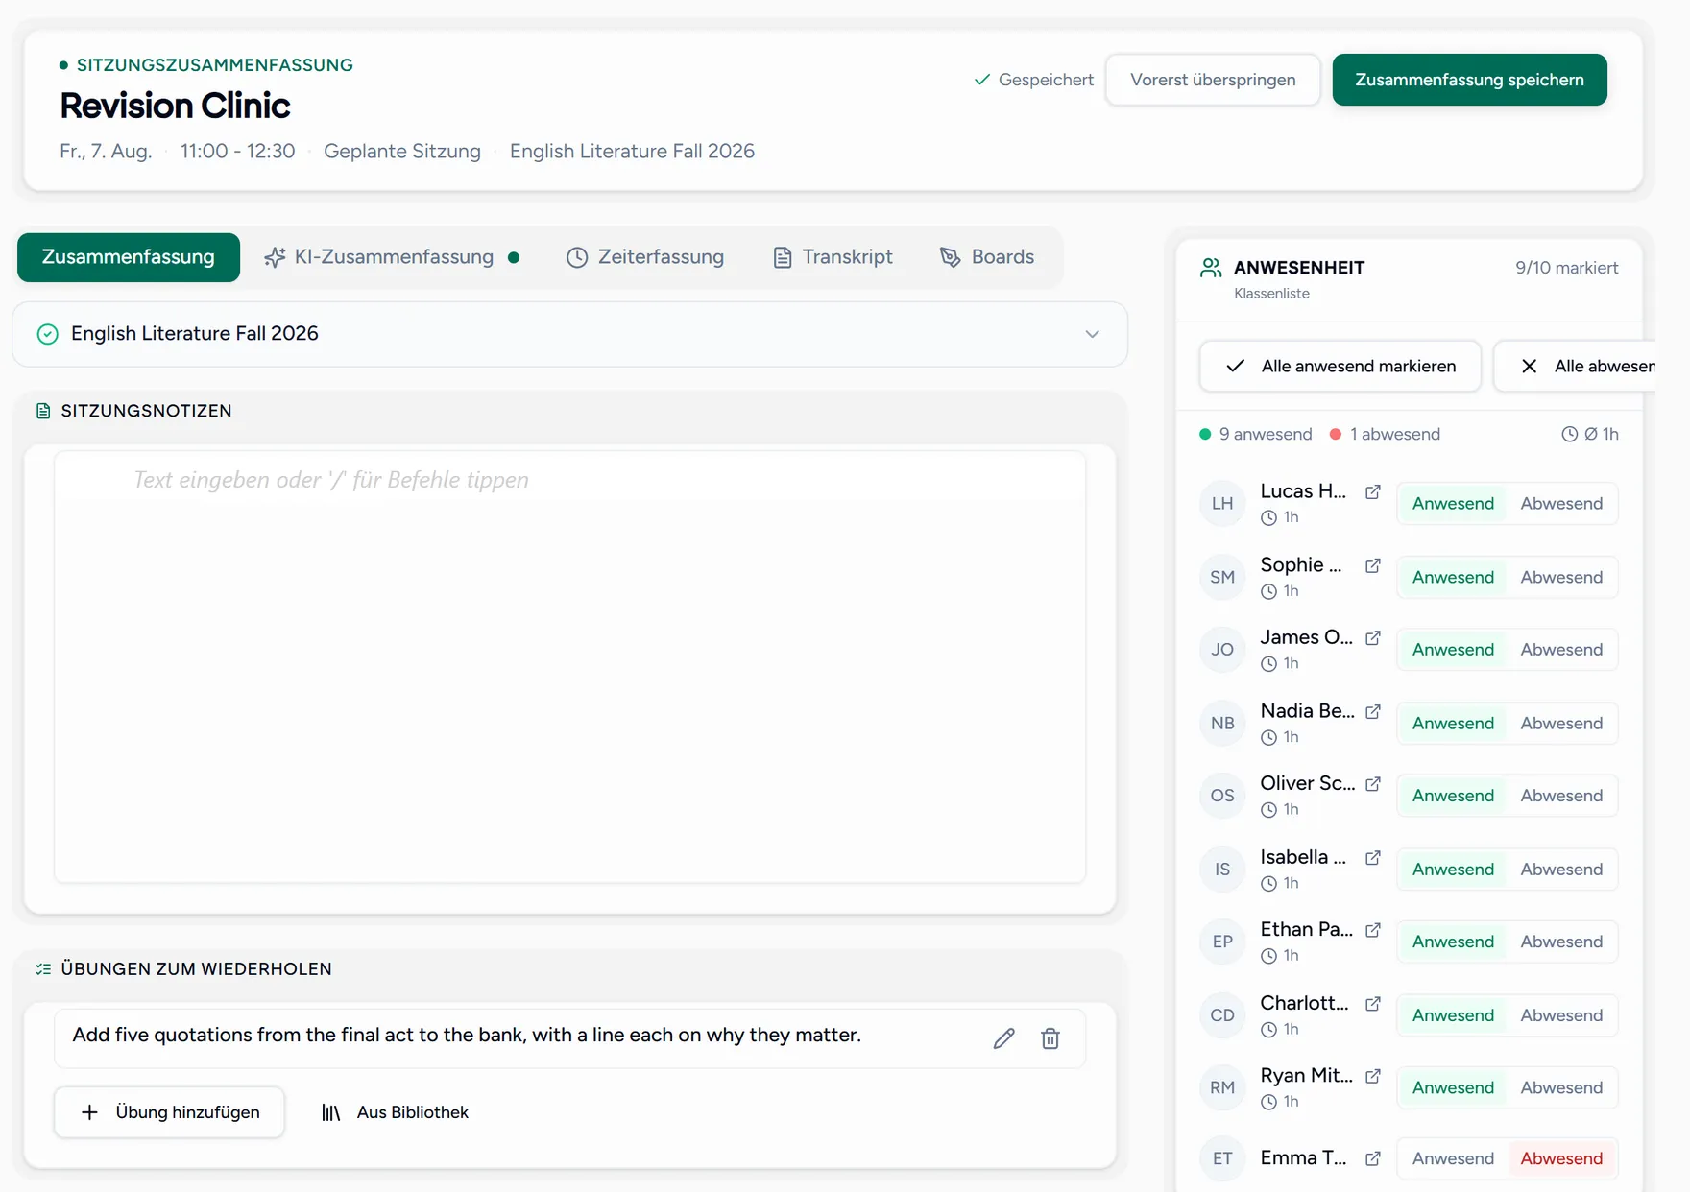
Task: Focus the Sitzungsnotizen text editor
Action: [570, 667]
